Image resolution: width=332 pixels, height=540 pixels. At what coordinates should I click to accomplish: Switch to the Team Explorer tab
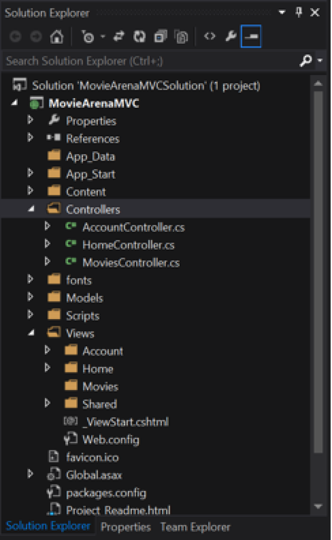(195, 527)
